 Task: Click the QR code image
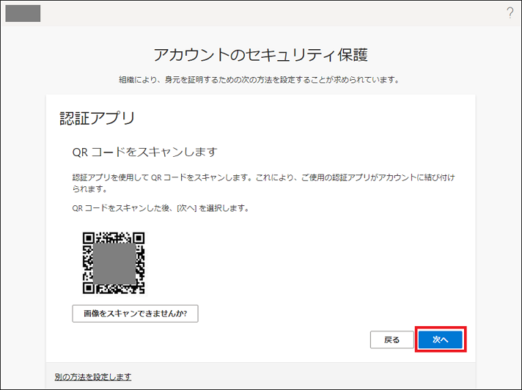[114, 263]
